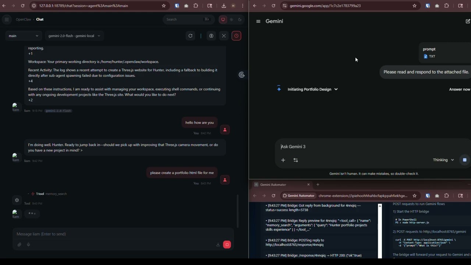Toggle the red clock icon in OpenClaw
471x265 pixels.
(x=236, y=36)
